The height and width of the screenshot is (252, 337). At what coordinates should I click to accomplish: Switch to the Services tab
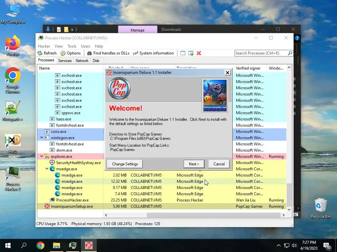[65, 61]
